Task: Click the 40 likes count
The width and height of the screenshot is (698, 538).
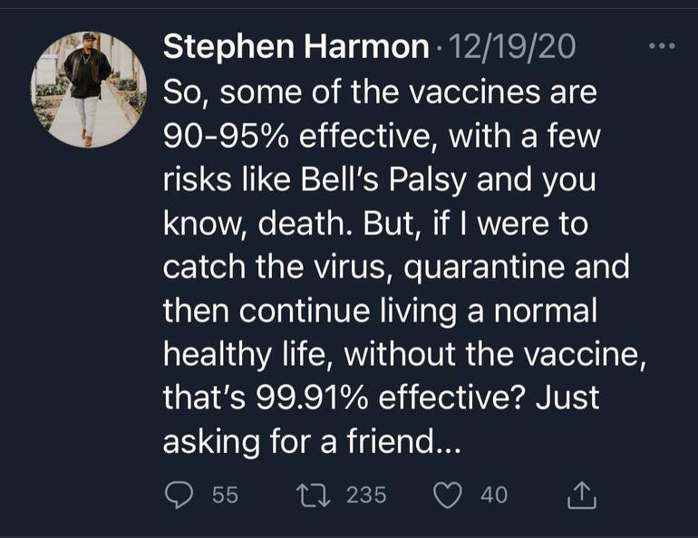Action: coord(494,495)
